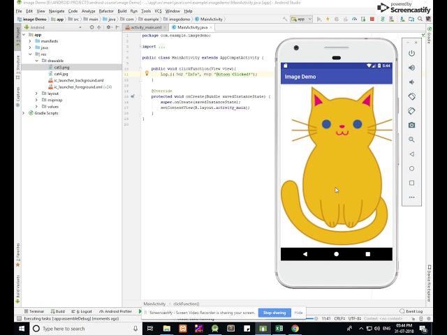
Task: Click the emulator sidebar Back triangle
Action: click(411, 154)
